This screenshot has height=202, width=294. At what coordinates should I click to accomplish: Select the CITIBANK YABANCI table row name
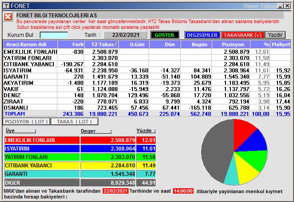(x=29, y=64)
